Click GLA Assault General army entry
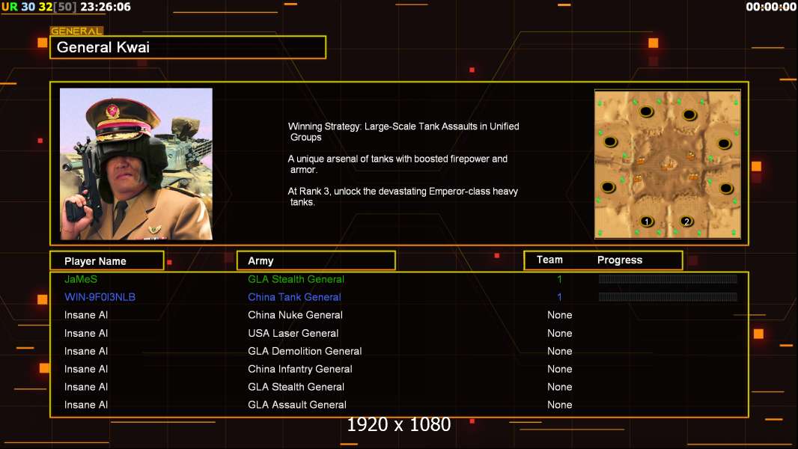 [297, 405]
